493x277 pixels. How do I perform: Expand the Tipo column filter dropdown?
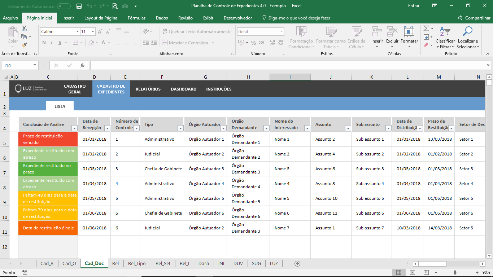(180, 128)
